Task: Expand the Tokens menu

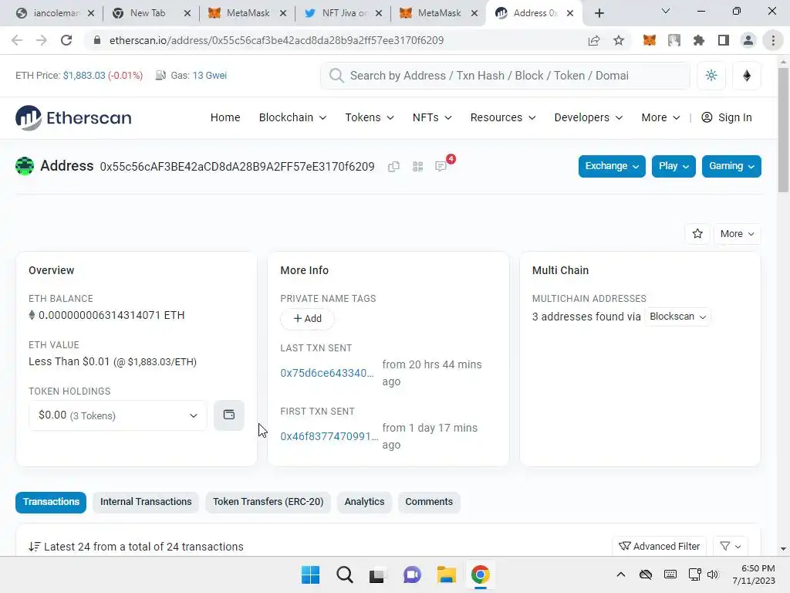Action: (370, 117)
